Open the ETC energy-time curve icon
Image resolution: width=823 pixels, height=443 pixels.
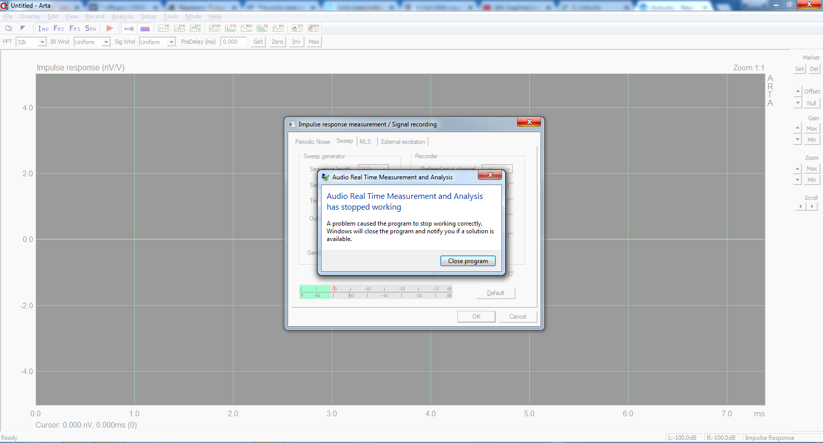231,28
